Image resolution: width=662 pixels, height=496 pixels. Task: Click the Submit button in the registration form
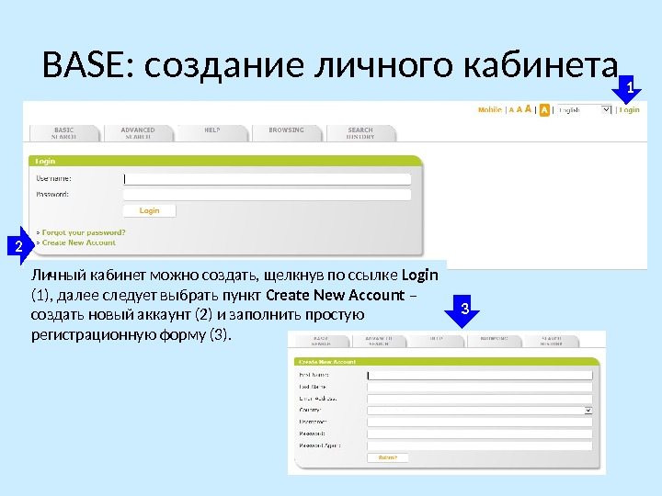(388, 457)
